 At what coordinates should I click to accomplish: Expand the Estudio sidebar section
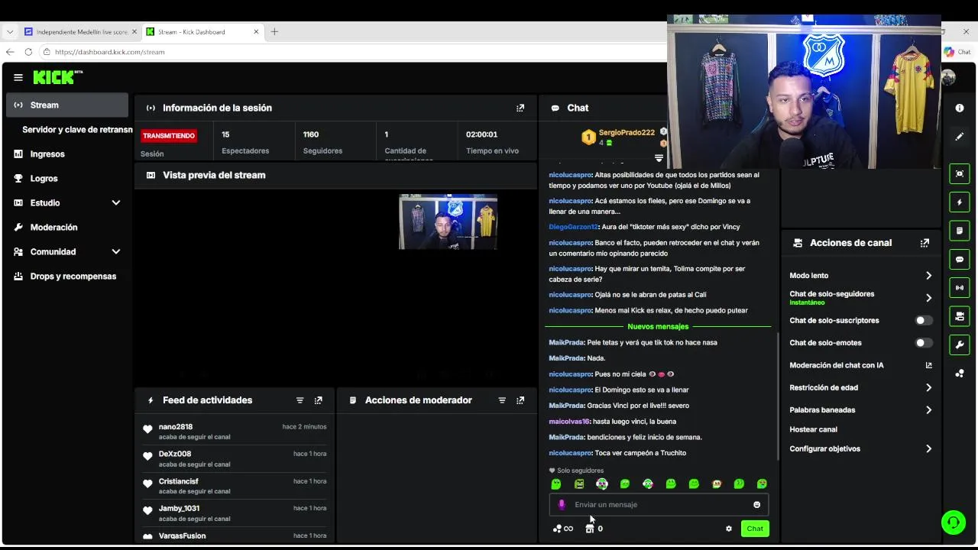116,203
